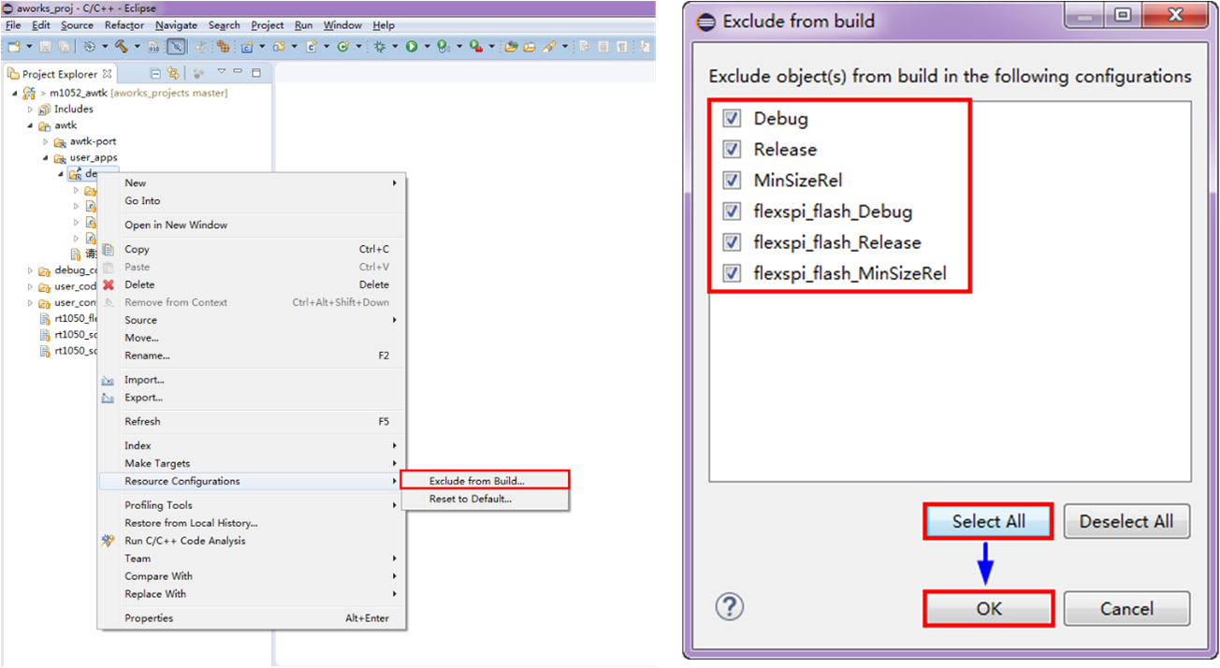The width and height of the screenshot is (1220, 668).
Task: Toggle the flexspi_flash_Release checkbox
Action: [x=733, y=242]
